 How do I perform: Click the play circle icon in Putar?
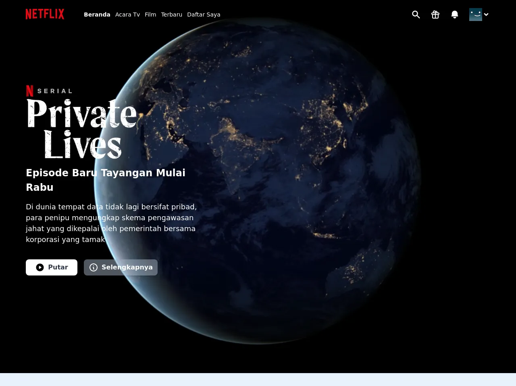point(40,267)
